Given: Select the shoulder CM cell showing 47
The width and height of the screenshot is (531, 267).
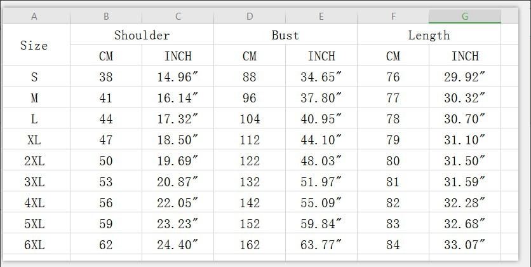Looking at the screenshot, I should 106,140.
